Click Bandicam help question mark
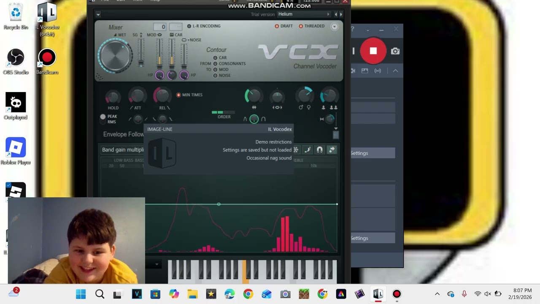The width and height of the screenshot is (540, 304). click(353, 29)
